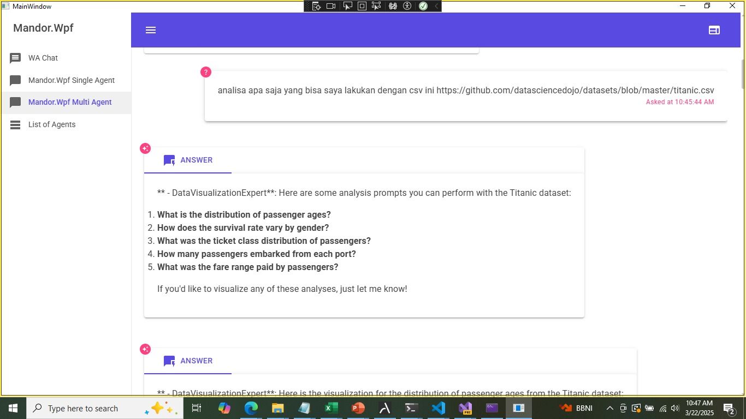746x419 pixels.
Task: Select Mandor.Wpf Single Agent menu item
Action: pyautogui.click(x=72, y=80)
